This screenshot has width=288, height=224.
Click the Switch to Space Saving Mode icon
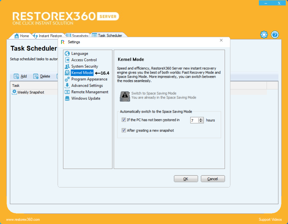[125, 96]
